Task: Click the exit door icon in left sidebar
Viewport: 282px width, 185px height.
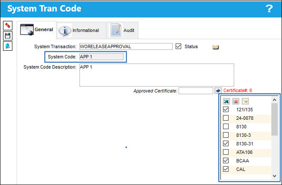Action: click(8, 46)
